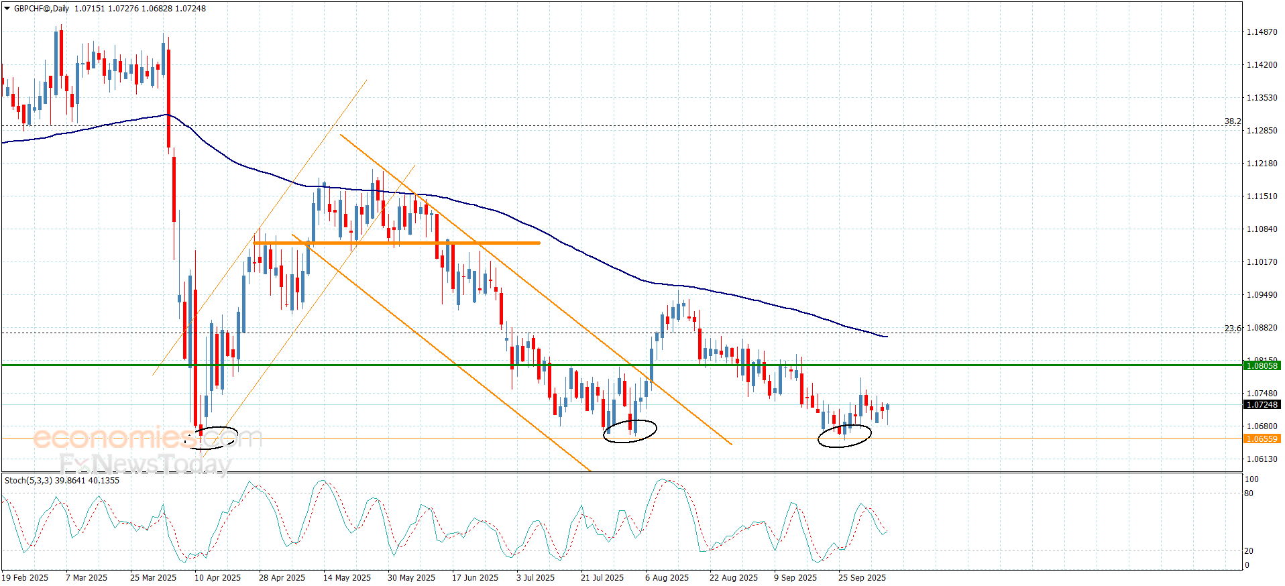This screenshot has width=1285, height=586.
Task: Click the economies.com watermark logo
Action: pos(146,438)
